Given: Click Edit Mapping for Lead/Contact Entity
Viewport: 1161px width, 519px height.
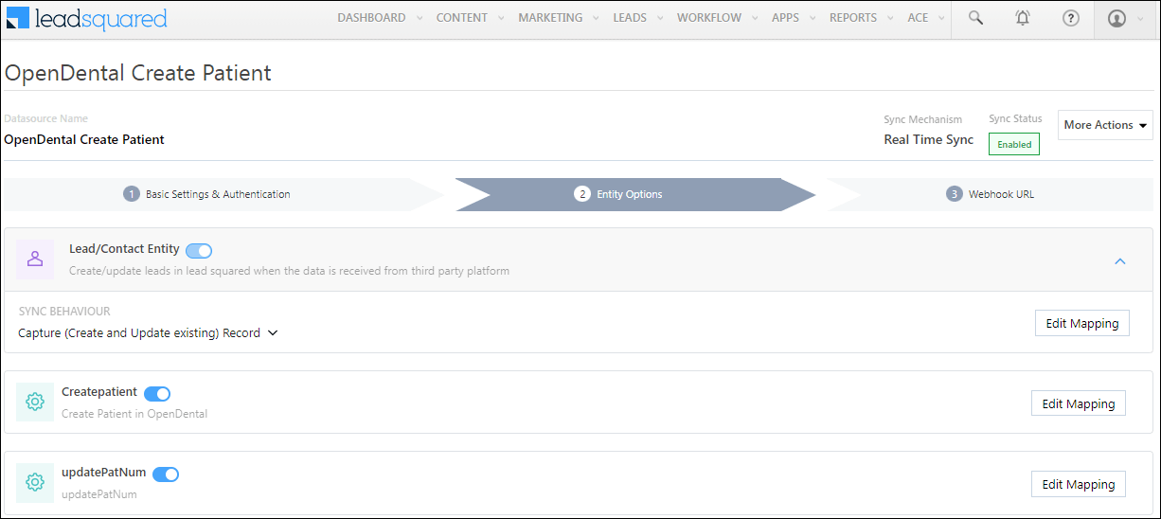Looking at the screenshot, I should pos(1082,323).
